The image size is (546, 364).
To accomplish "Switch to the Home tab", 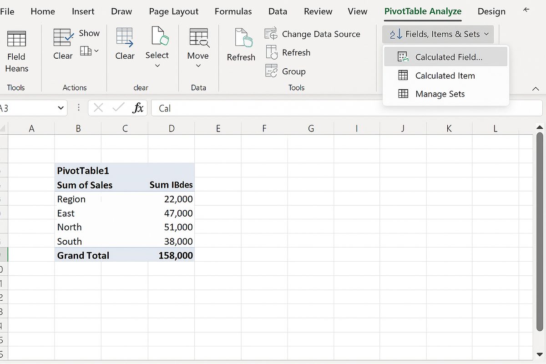I will 43,11.
